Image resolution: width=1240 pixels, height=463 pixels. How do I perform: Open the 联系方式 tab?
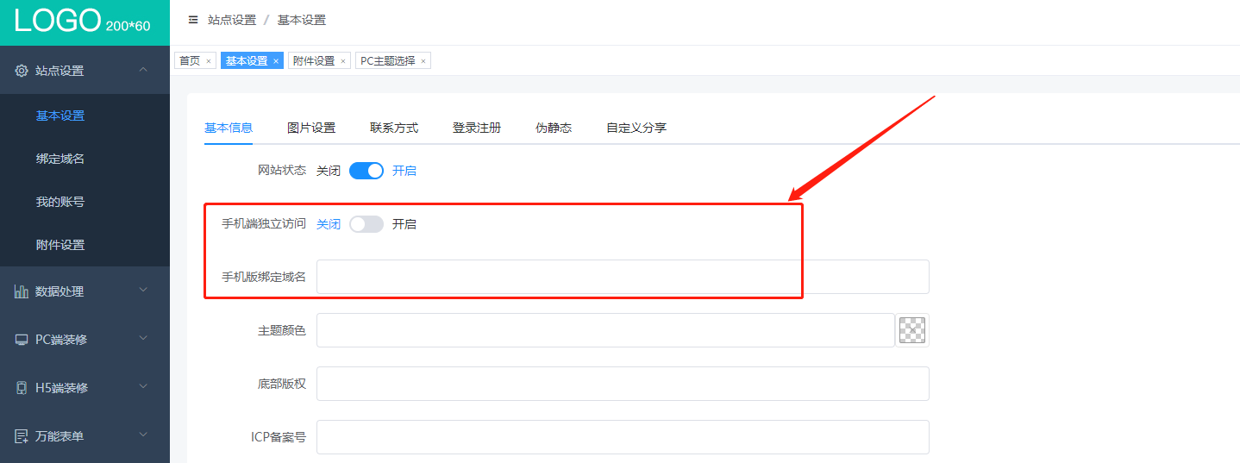pyautogui.click(x=394, y=128)
